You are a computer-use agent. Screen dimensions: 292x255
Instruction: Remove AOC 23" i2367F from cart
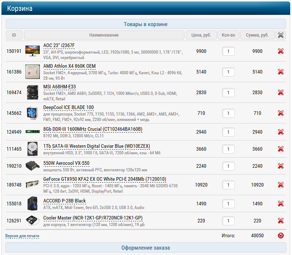(281, 51)
